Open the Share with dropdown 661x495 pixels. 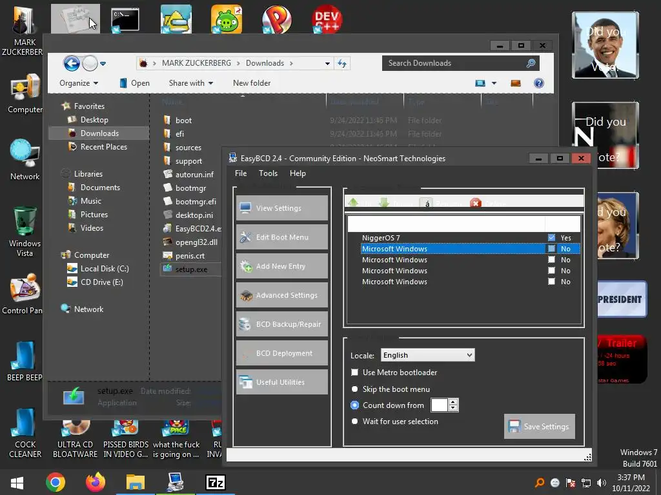pyautogui.click(x=191, y=83)
